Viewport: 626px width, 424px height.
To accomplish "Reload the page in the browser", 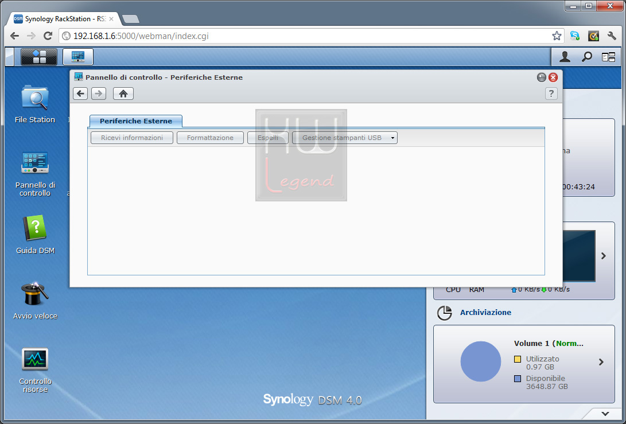I will tap(48, 36).
